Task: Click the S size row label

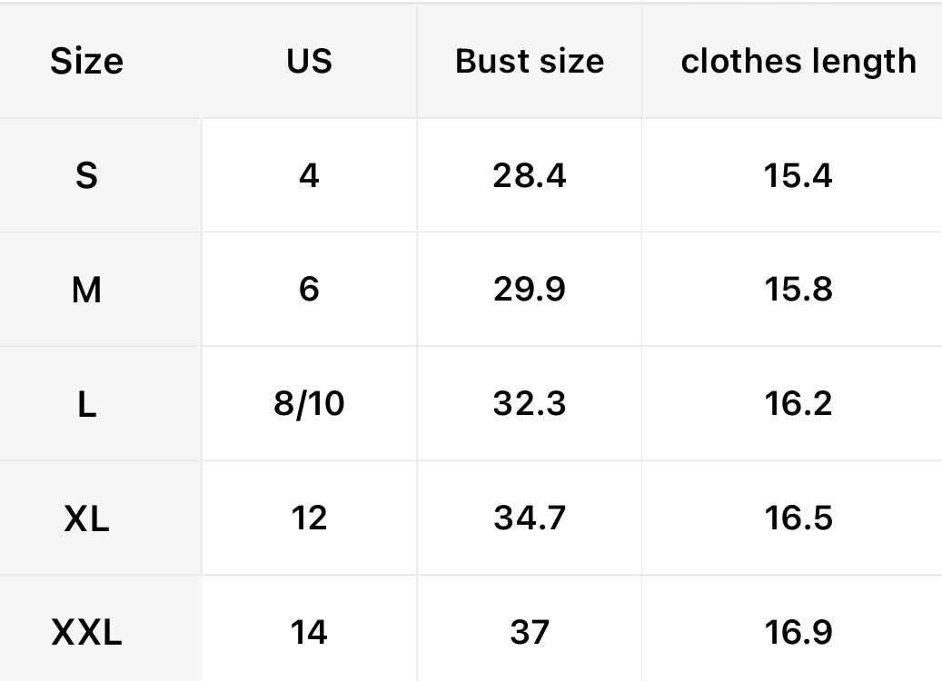Action: [x=86, y=175]
